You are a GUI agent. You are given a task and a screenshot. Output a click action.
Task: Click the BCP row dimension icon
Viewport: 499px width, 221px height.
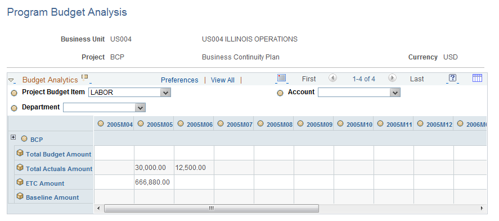pos(24,139)
